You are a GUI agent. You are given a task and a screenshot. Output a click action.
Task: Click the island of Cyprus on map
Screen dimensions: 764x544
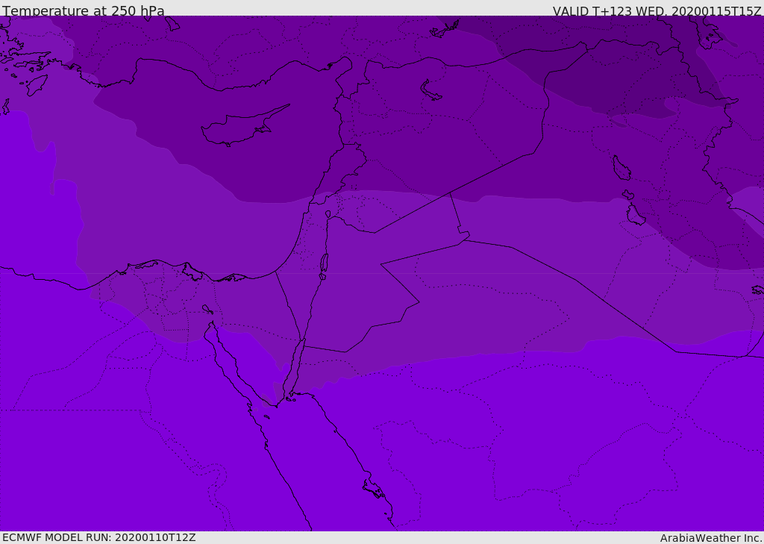click(244, 126)
